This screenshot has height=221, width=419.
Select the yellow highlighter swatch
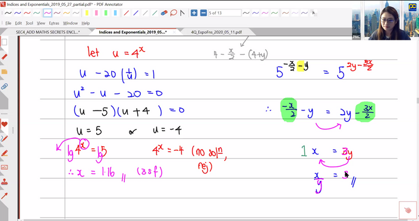pos(87,13)
